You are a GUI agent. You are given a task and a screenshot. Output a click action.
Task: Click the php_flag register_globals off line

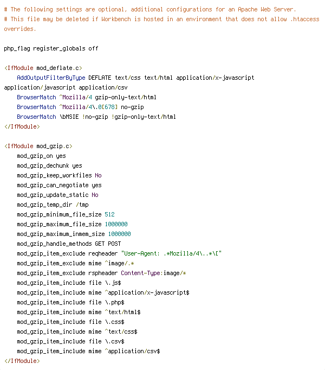point(51,48)
